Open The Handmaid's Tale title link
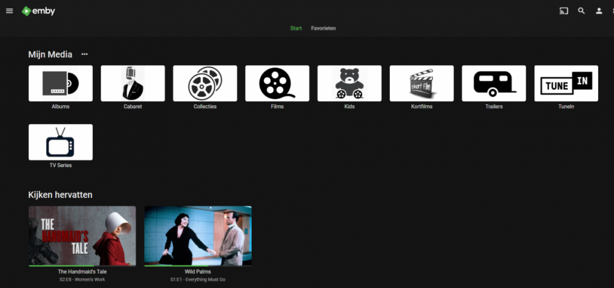Screen dimensions: 614x288 82,271
